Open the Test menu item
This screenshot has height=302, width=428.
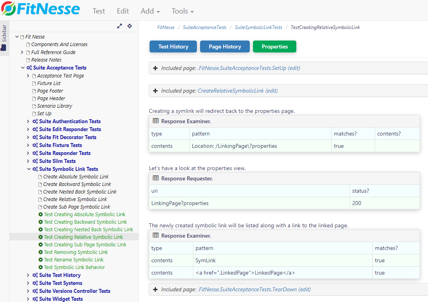[99, 11]
